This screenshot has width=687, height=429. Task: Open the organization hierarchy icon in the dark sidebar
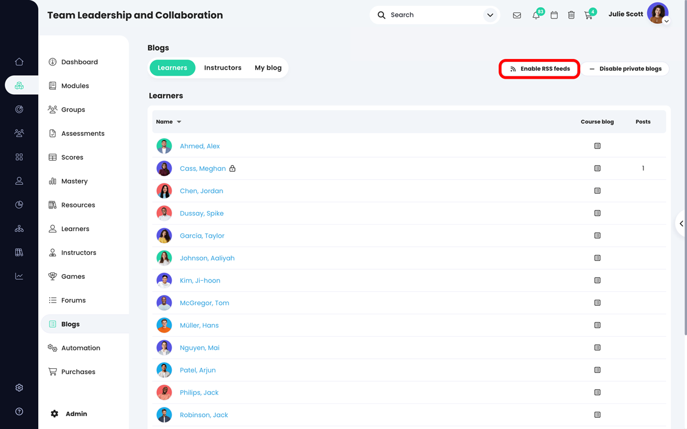tap(19, 229)
